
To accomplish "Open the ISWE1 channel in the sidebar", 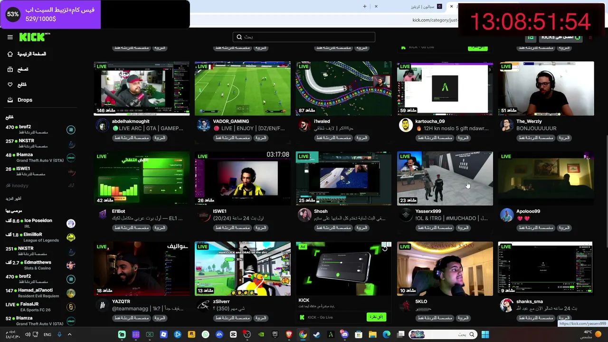I will pos(40,171).
